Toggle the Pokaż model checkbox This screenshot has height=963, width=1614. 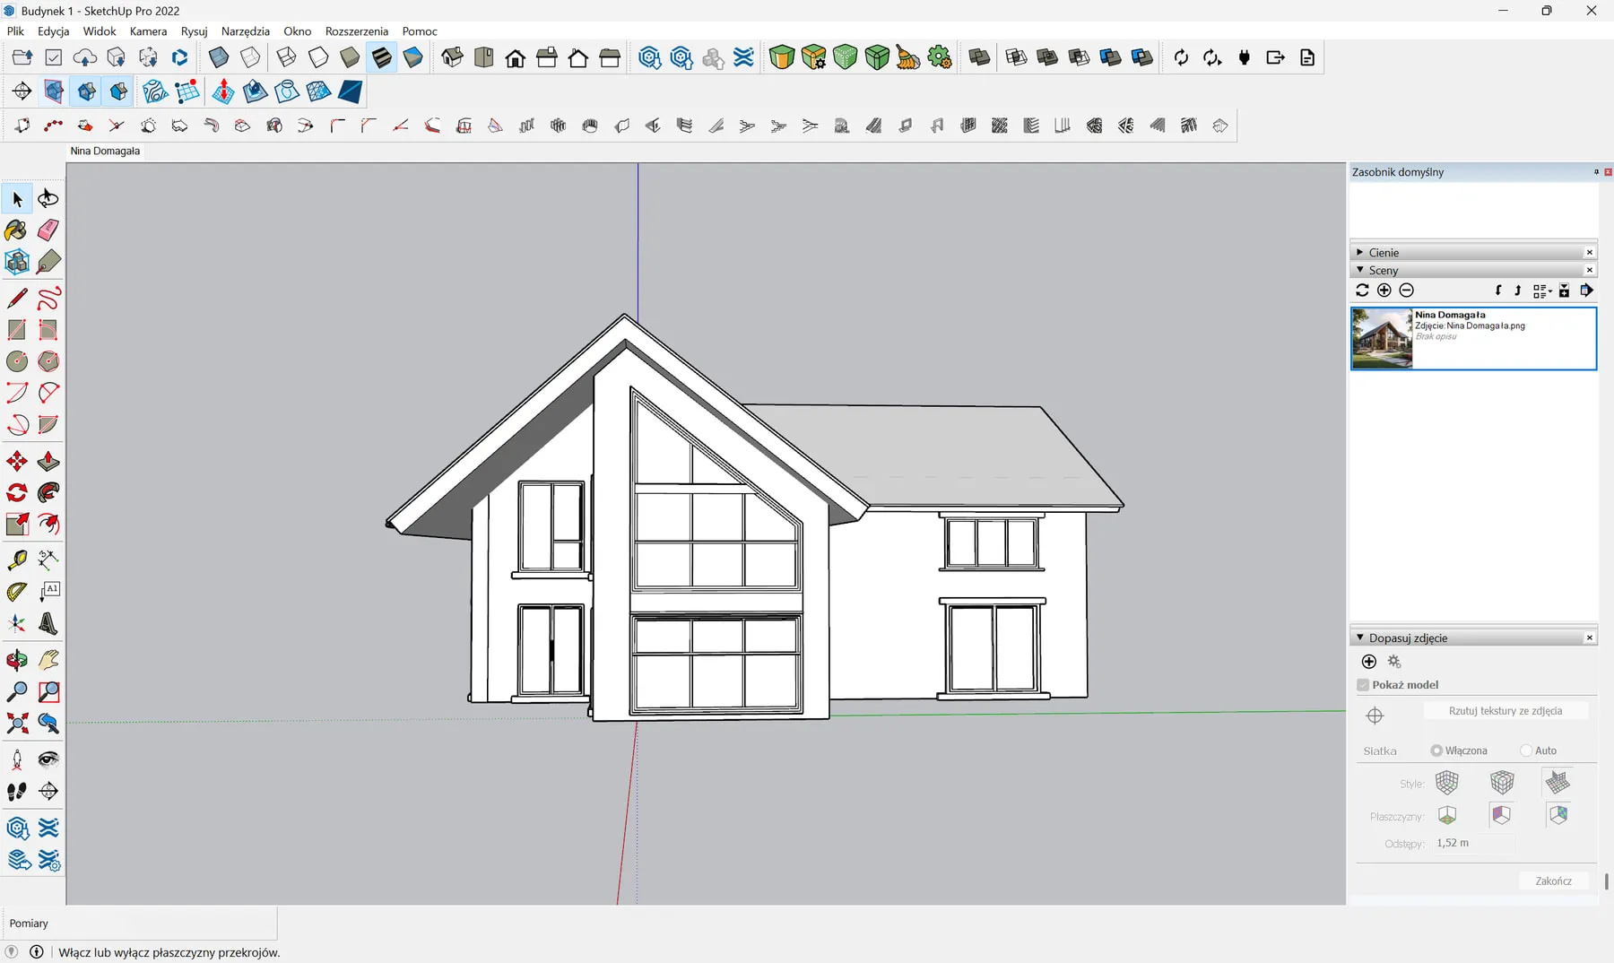pyautogui.click(x=1363, y=685)
